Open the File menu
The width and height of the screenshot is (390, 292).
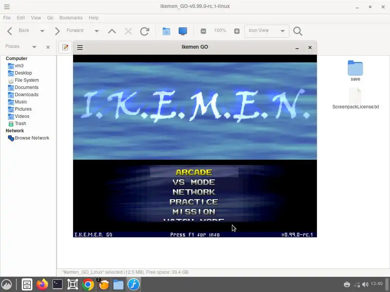coord(7,18)
